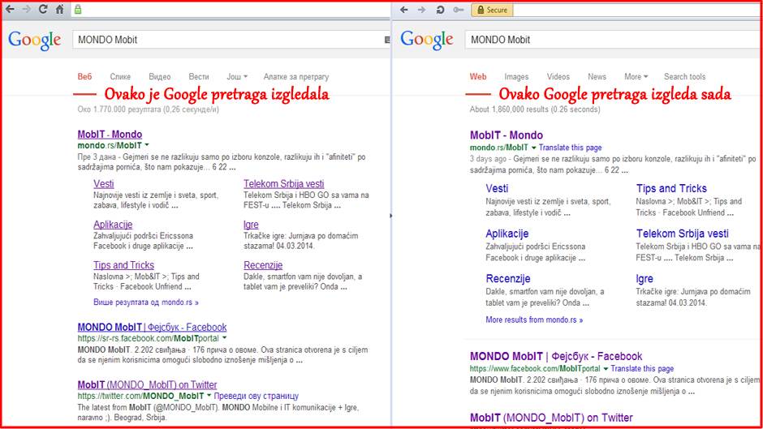Select the Web tab in right window
763x429 pixels.
click(478, 76)
